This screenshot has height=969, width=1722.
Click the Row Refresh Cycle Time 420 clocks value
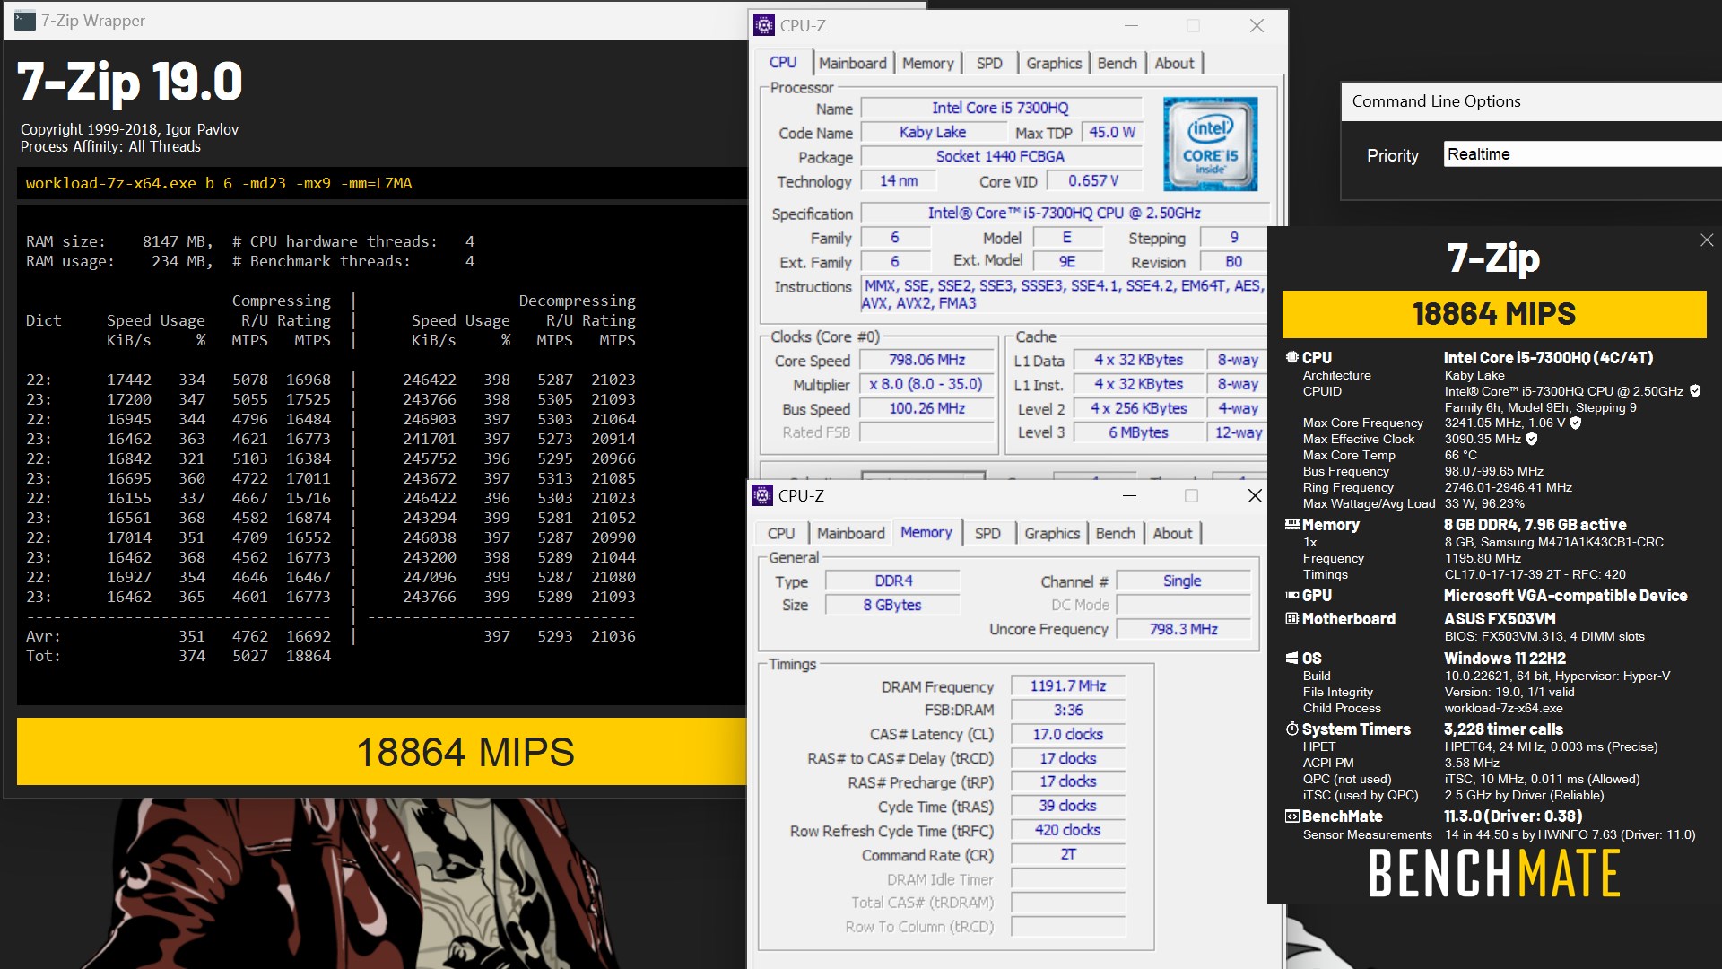(1067, 830)
